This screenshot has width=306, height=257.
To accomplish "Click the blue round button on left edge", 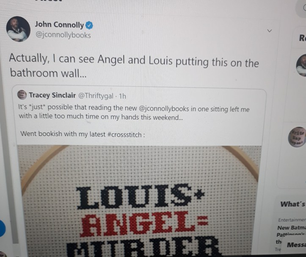I will (x=3, y=228).
